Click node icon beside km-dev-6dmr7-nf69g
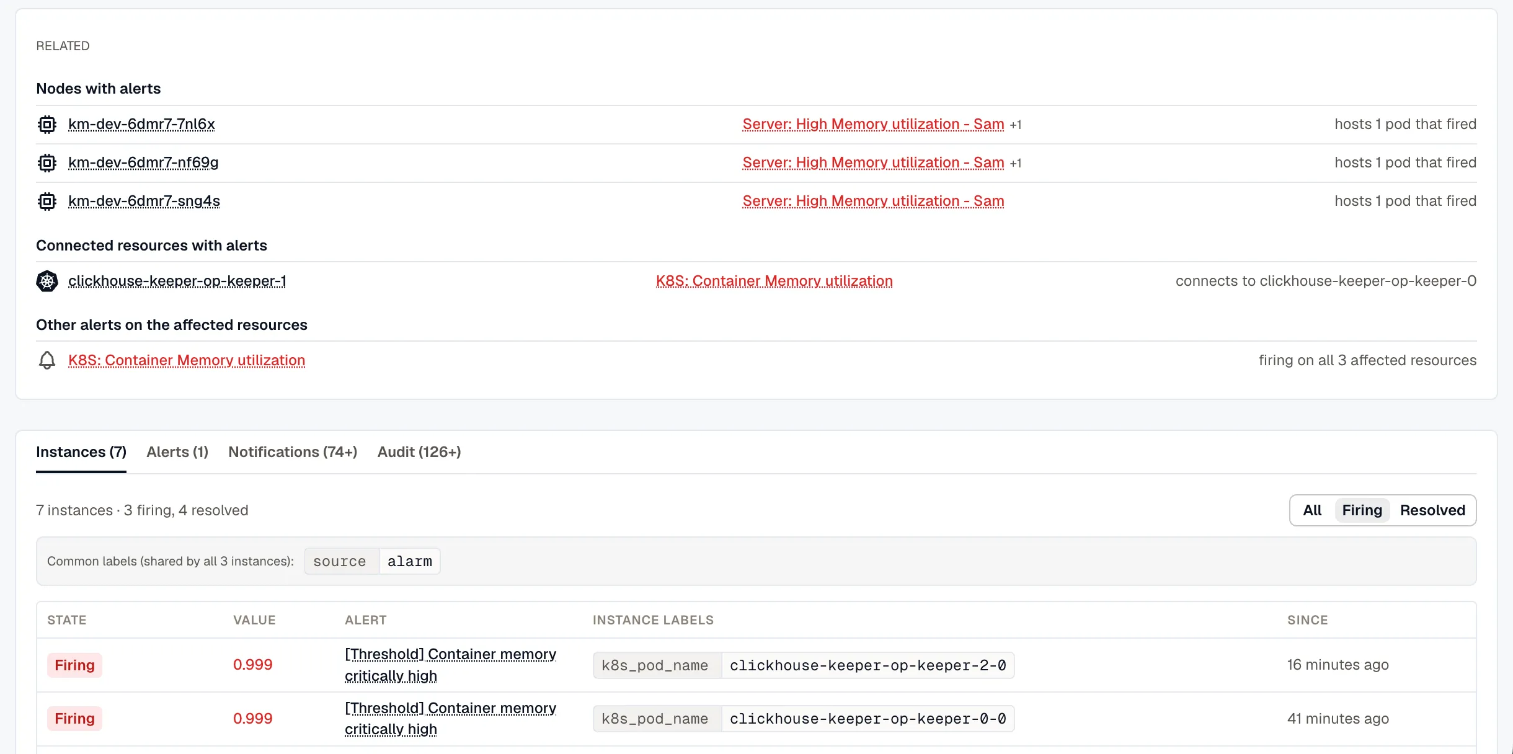Image resolution: width=1513 pixels, height=754 pixels. [x=47, y=163]
